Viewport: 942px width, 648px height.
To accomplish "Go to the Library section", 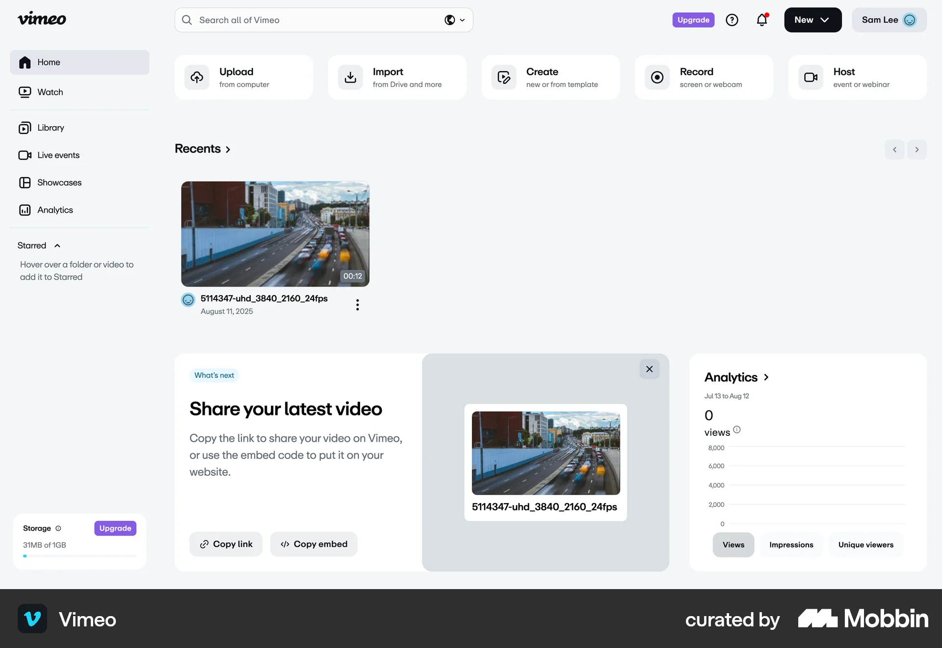I will [51, 127].
